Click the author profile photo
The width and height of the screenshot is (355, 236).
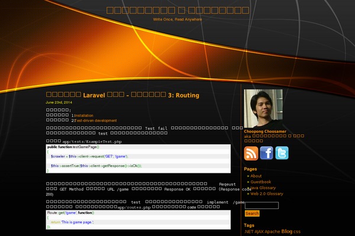[263, 109]
